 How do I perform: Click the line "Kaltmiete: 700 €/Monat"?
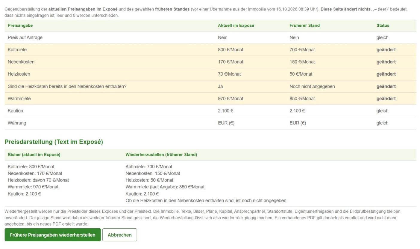tap(149, 166)
